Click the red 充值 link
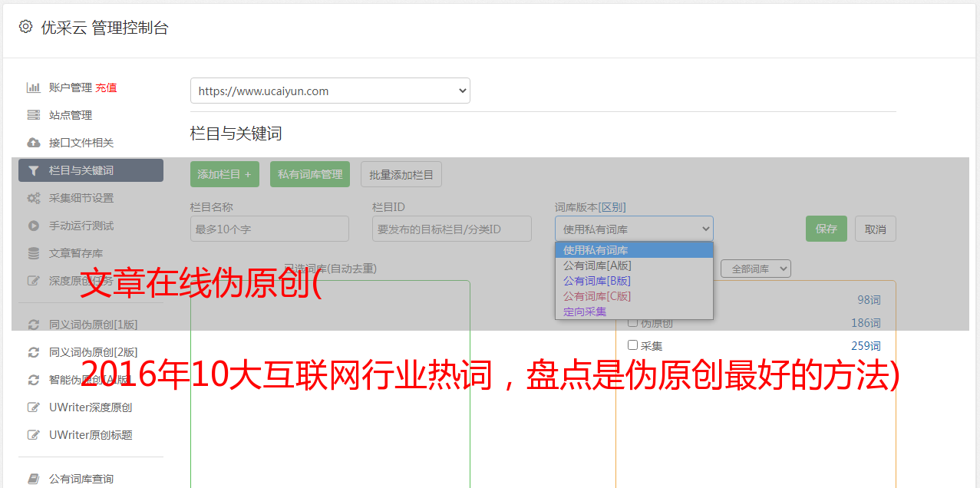Image resolution: width=980 pixels, height=488 pixels. tap(106, 87)
